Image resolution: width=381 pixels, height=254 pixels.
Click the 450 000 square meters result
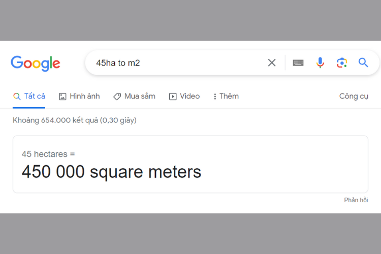point(111,172)
